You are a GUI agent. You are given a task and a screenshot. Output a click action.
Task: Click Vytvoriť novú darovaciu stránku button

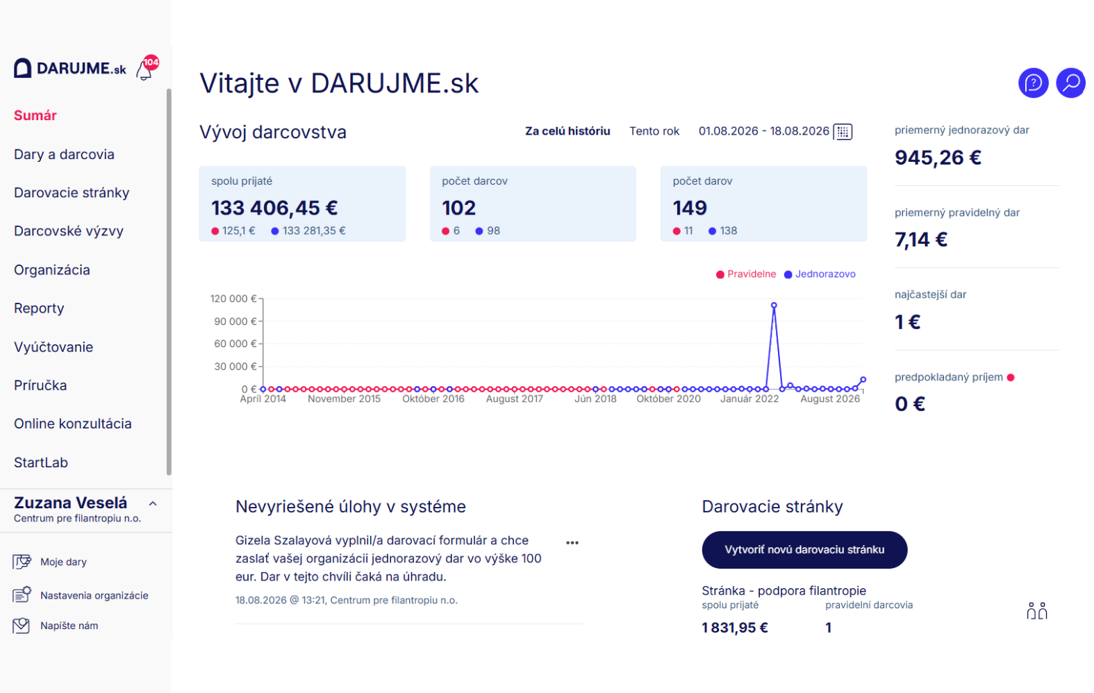tap(804, 550)
